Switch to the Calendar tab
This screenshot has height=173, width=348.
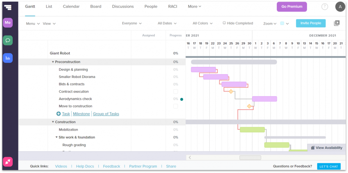pos(71,7)
